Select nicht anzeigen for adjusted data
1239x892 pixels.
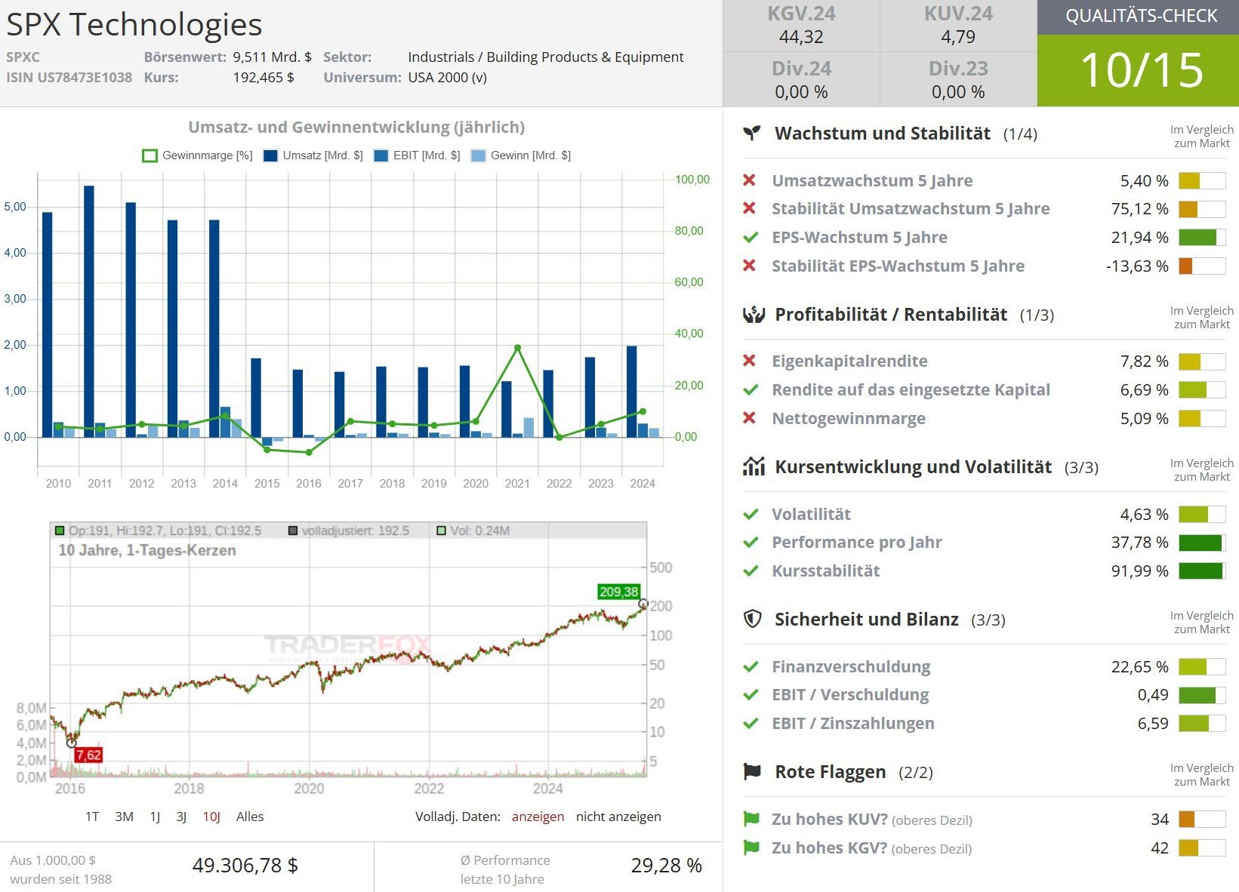[x=618, y=817]
